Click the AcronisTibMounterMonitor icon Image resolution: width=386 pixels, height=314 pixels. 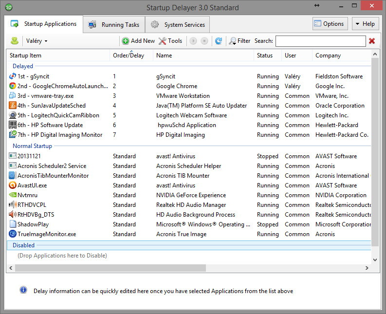[13, 176]
